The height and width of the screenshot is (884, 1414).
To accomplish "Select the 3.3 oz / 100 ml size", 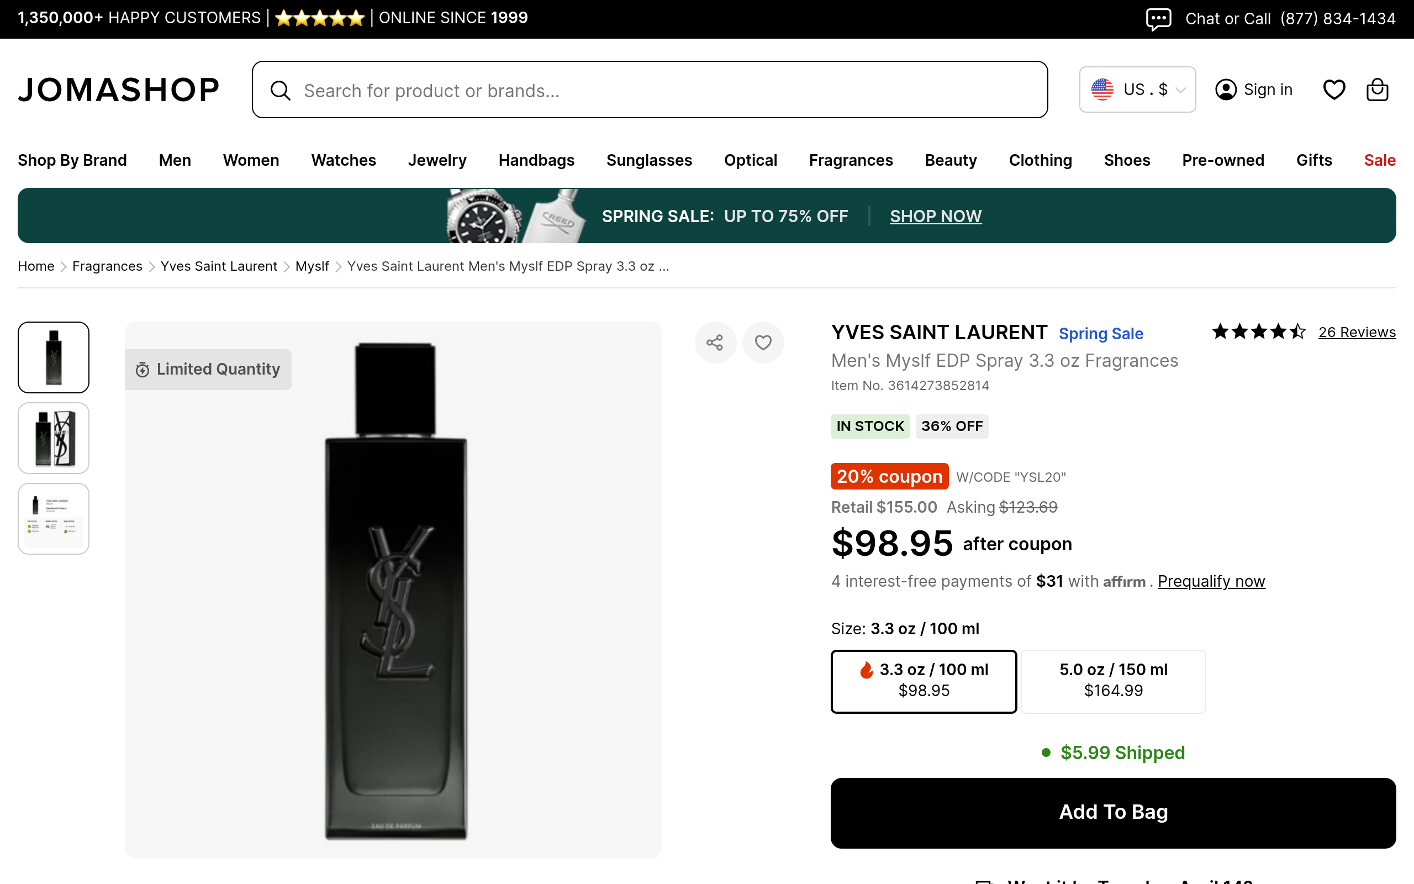I will pyautogui.click(x=923, y=681).
